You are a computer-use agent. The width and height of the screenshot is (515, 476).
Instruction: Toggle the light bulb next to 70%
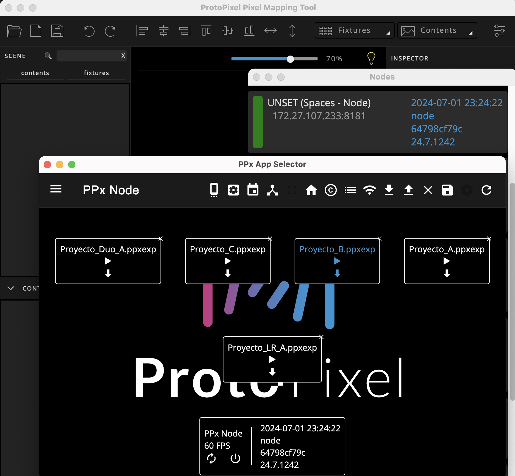(x=371, y=58)
